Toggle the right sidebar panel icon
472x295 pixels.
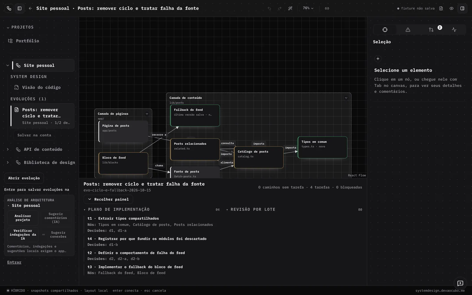(462, 8)
